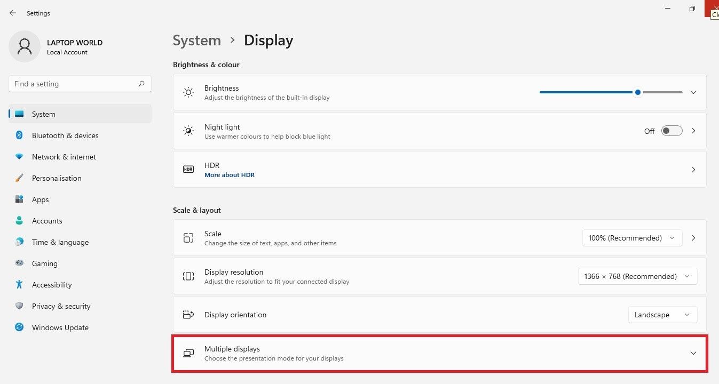Expand the Multiple displays section
This screenshot has width=719, height=384.
tap(693, 353)
